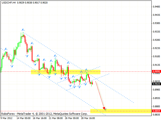The image size is (161, 120).
Task: Click the 21 Mar 08:00 date label
Action: [x=56, y=118]
